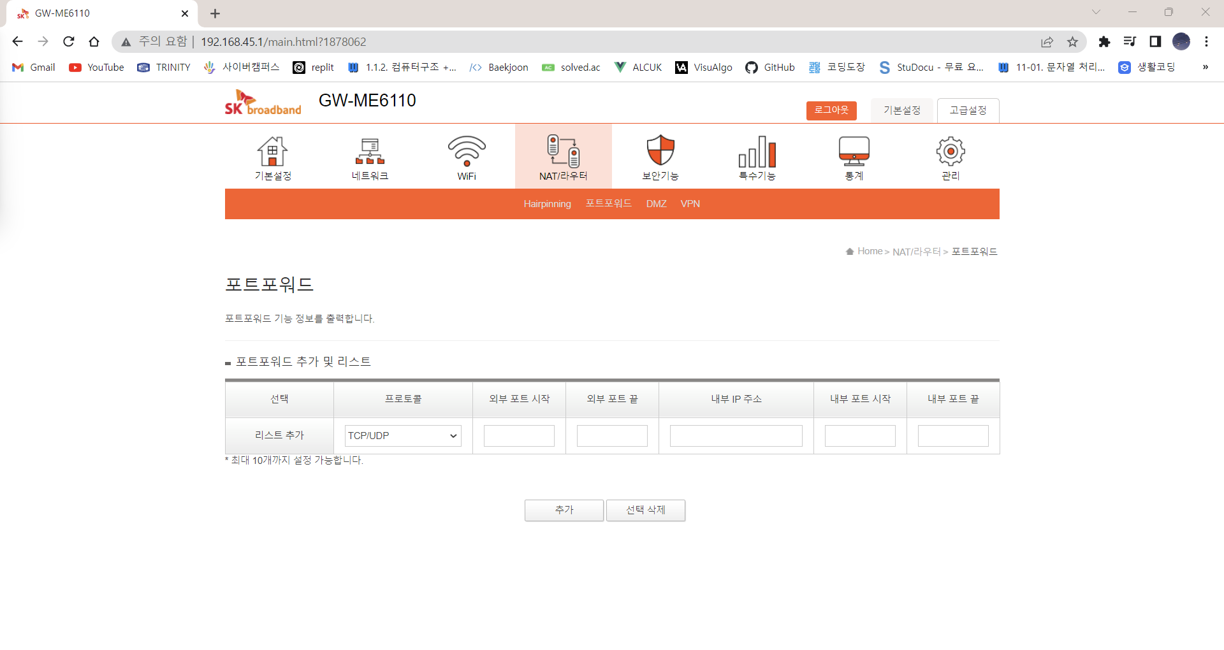Toggle the browser side panel icon
The height and width of the screenshot is (650, 1224).
click(x=1155, y=41)
